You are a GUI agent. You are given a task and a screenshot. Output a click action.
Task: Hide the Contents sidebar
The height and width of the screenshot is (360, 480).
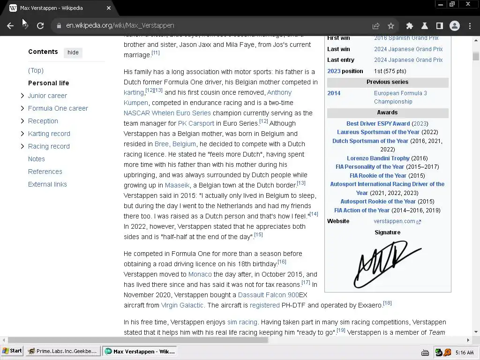pos(73,52)
